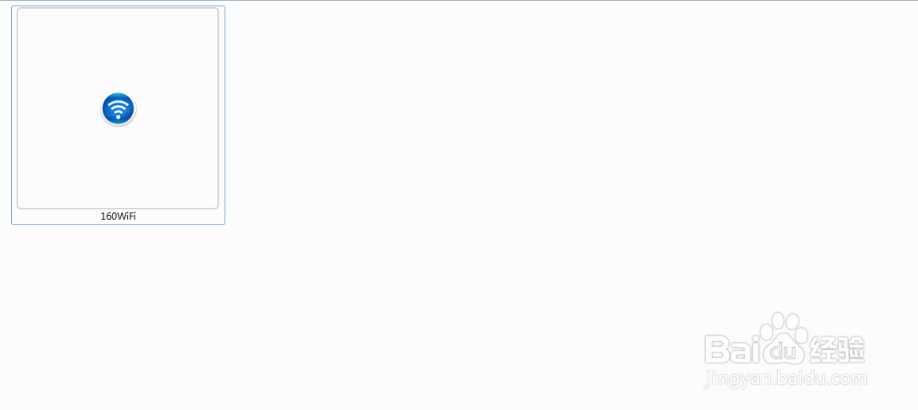
Task: Select the 160WiFi file name label
Action: [x=119, y=216]
